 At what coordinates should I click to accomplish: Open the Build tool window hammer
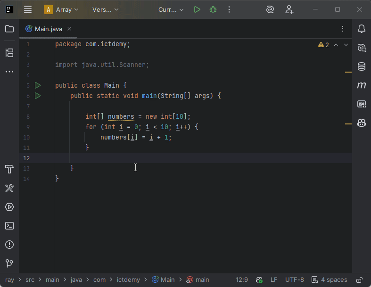tap(9, 169)
